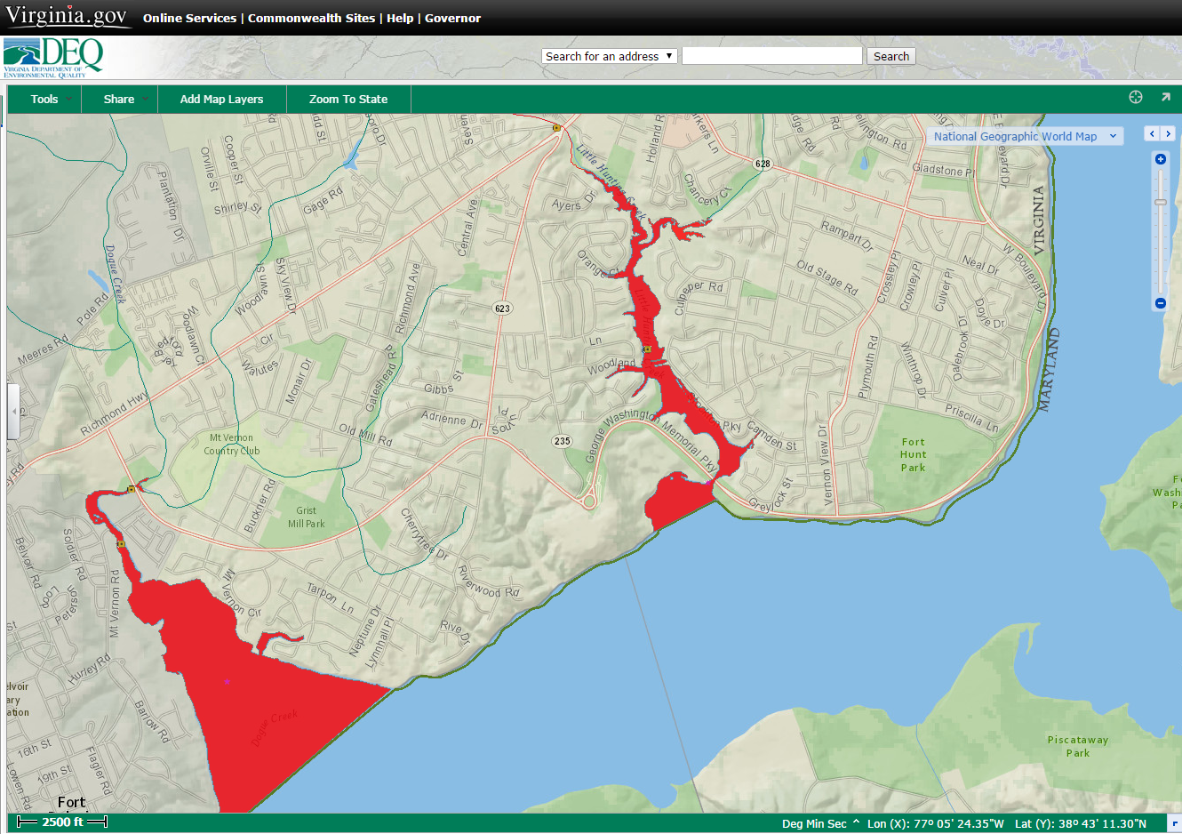Click the yellow station marker near Woodland on red creek
Image resolution: width=1182 pixels, height=834 pixels.
pyautogui.click(x=647, y=349)
